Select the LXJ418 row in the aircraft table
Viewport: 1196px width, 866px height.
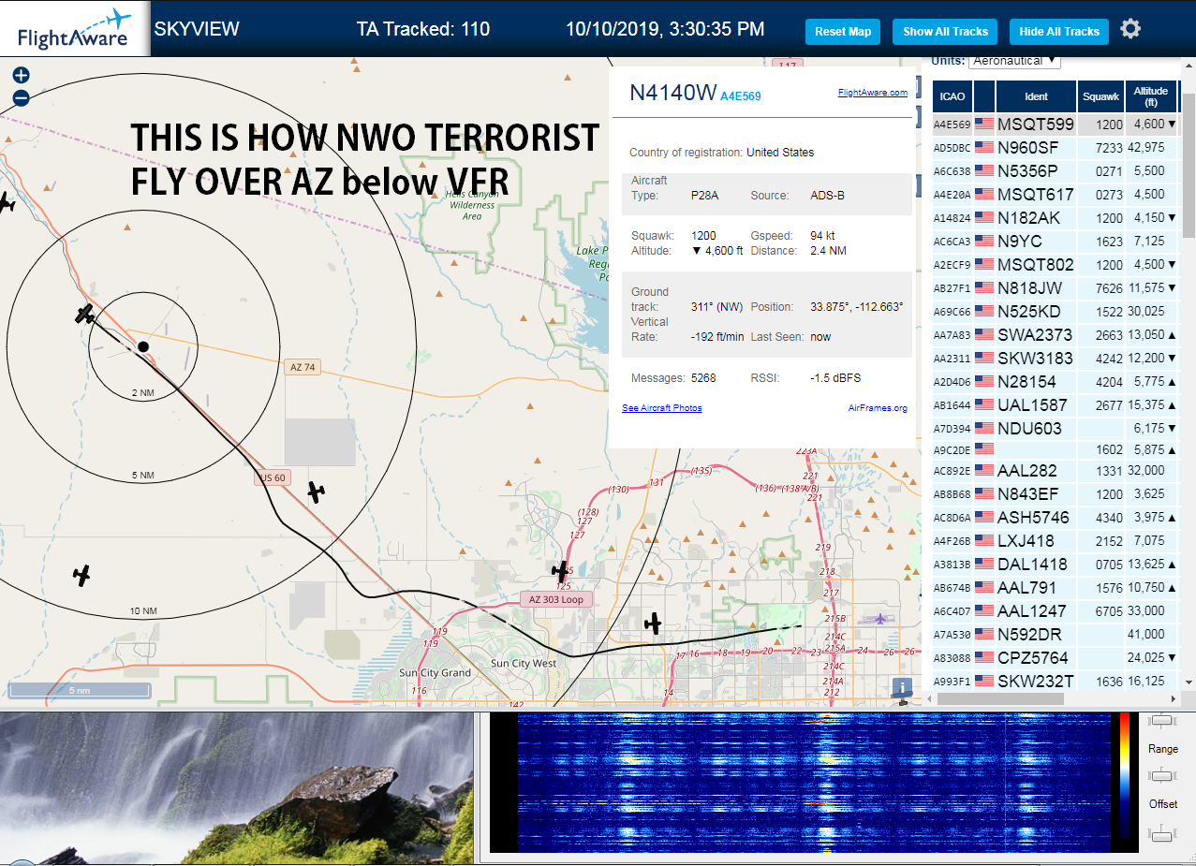coord(1055,540)
